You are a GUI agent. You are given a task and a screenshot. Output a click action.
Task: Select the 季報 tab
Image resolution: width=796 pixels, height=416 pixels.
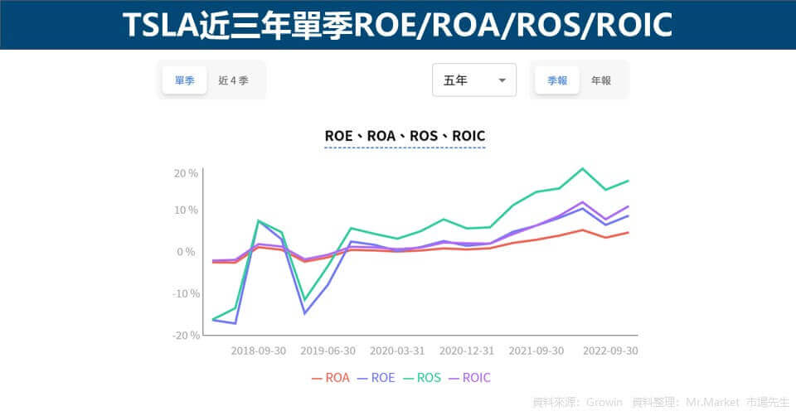[x=557, y=80]
